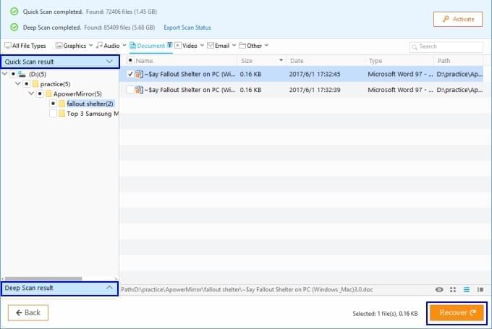Tick the Top 3 Samsung folder checkbox

(53, 114)
